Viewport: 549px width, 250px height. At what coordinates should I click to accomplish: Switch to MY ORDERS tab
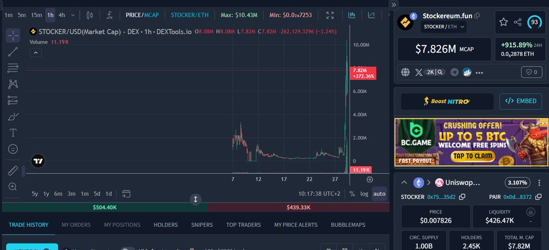(76, 225)
